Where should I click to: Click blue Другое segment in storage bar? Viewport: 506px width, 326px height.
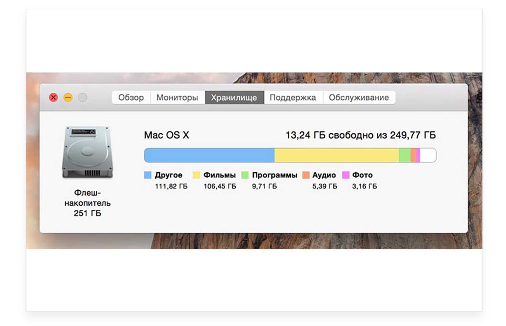click(209, 155)
